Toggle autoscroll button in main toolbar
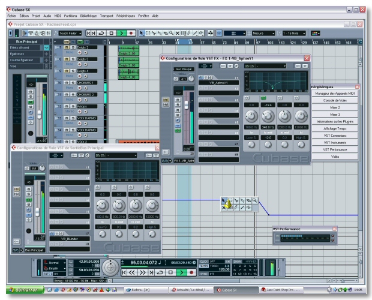 pyautogui.click(x=211, y=33)
